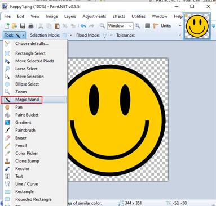
Task: Select the happy1.png smiley thumbnail
Action: coord(197,26)
